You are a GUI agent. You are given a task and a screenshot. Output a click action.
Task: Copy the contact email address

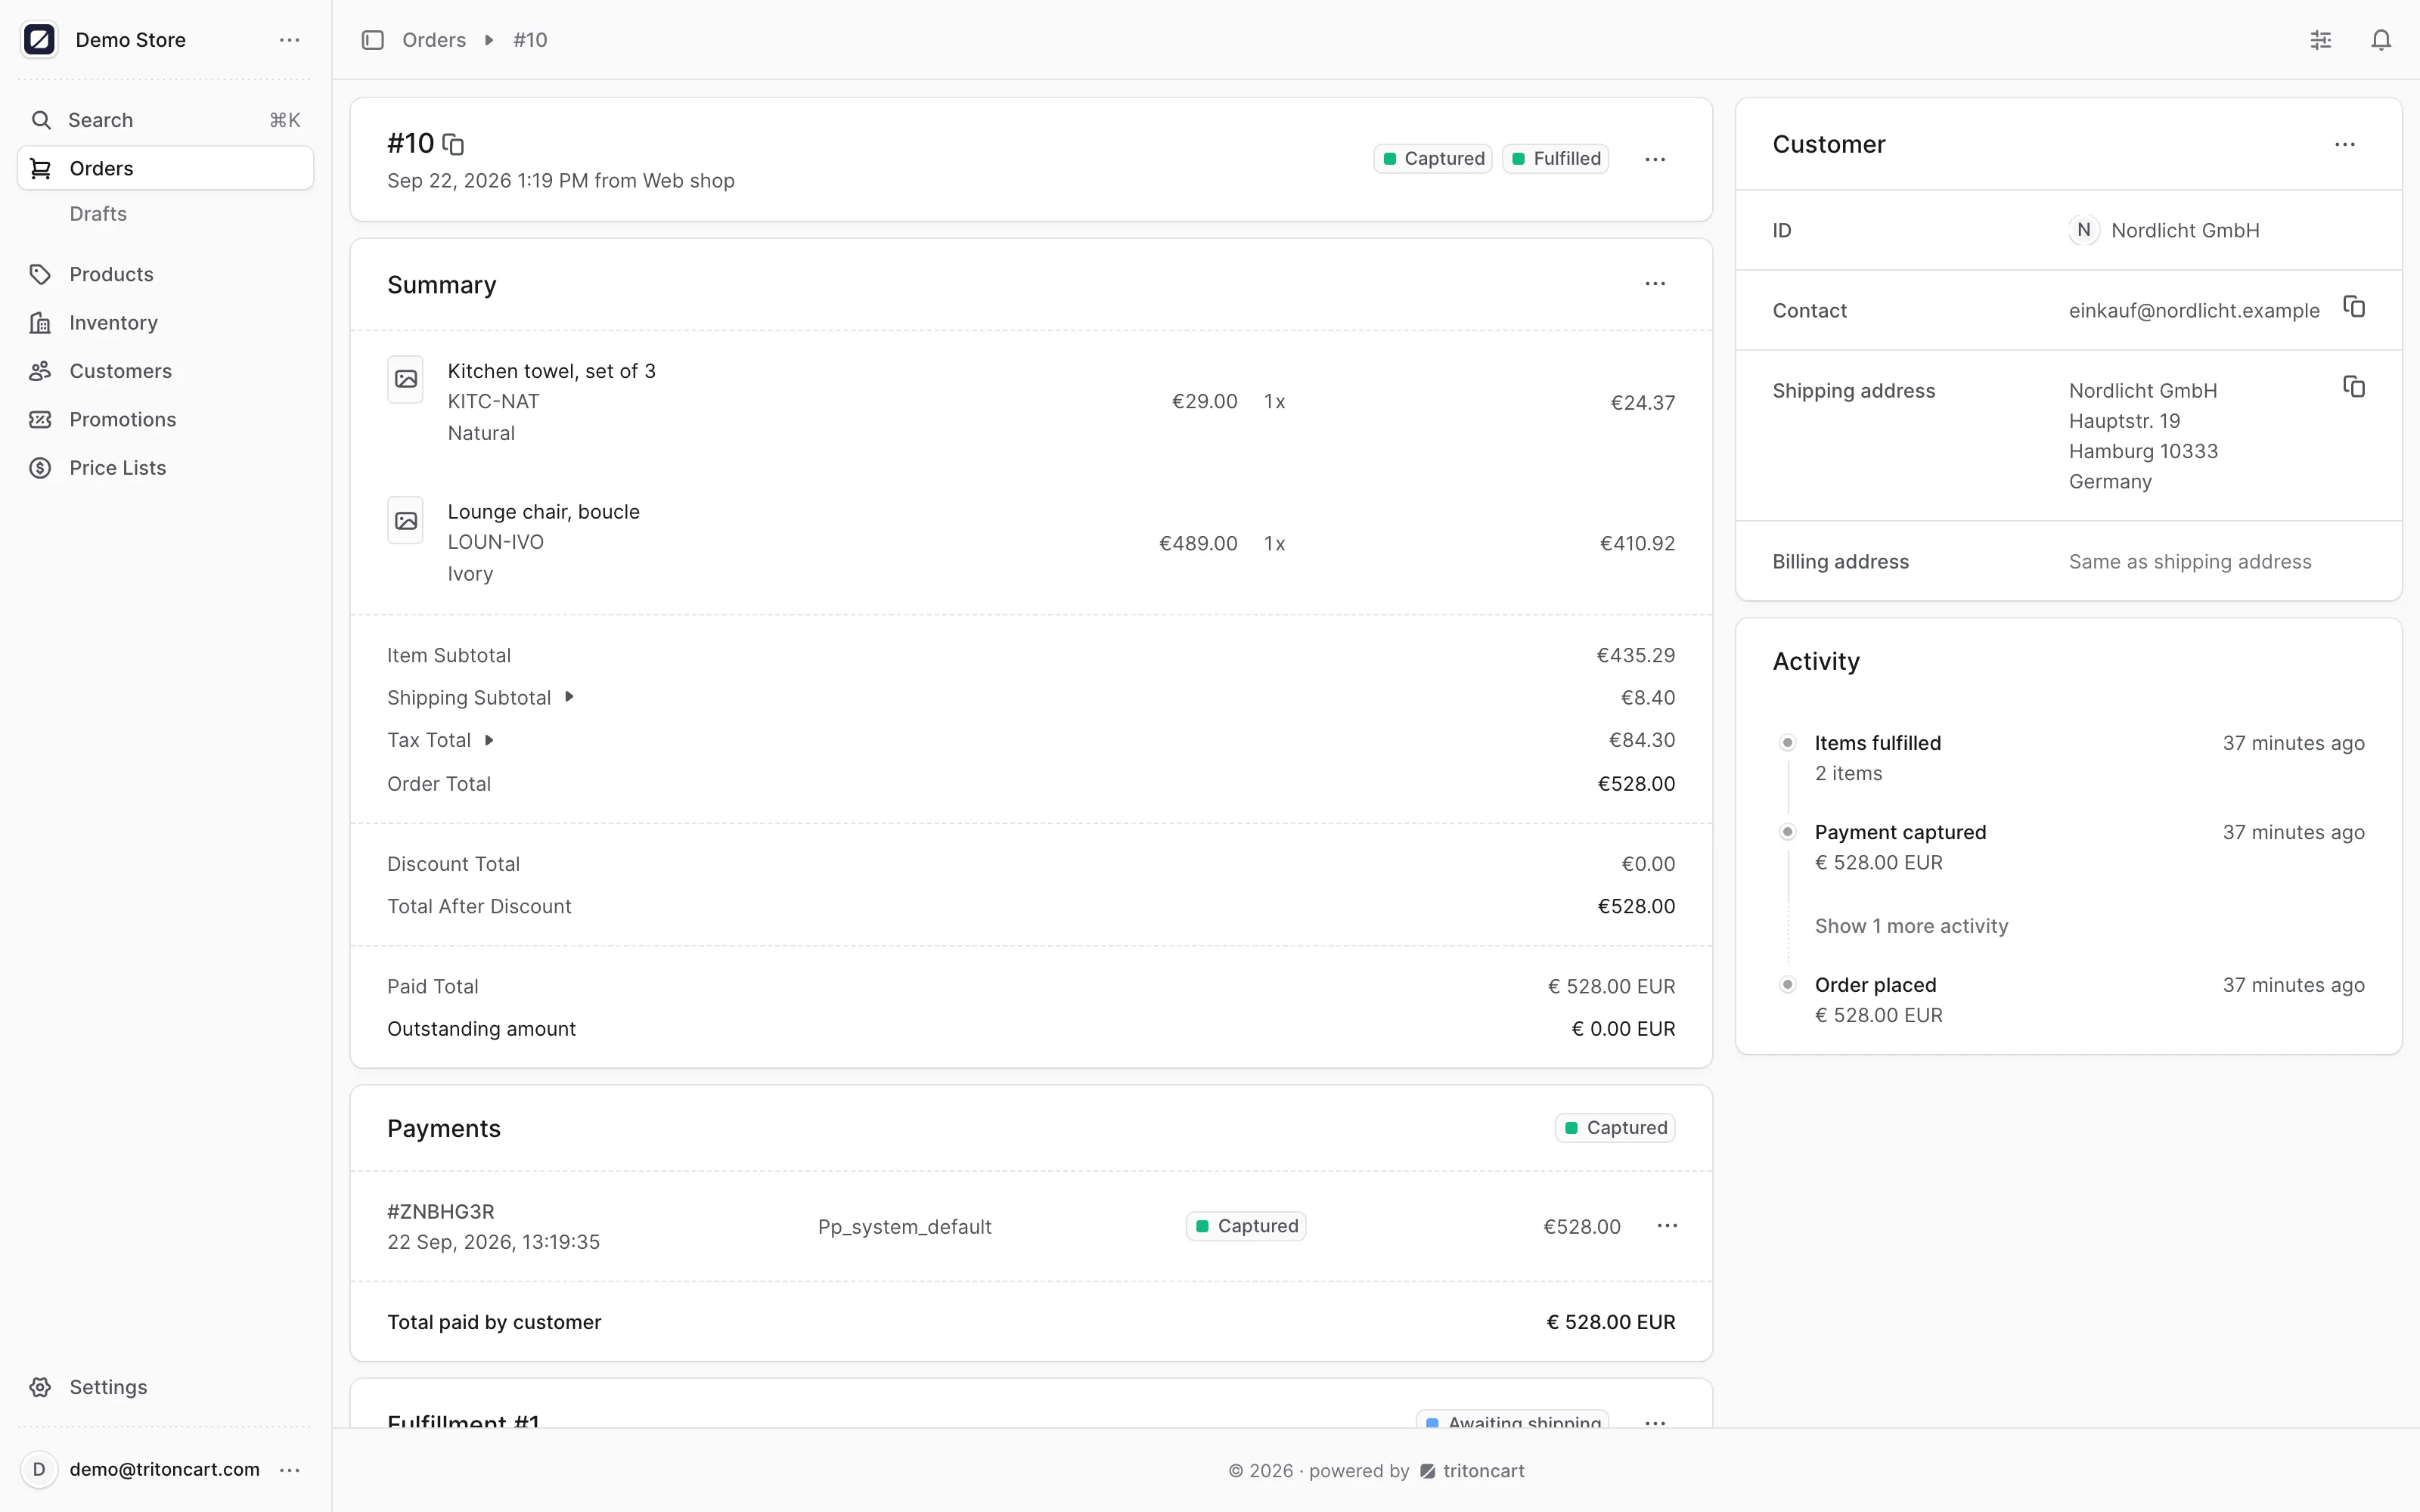(x=2354, y=307)
